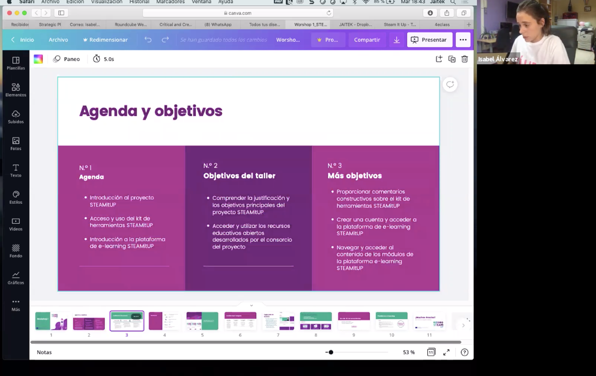Open the Estilos panel

click(x=16, y=197)
